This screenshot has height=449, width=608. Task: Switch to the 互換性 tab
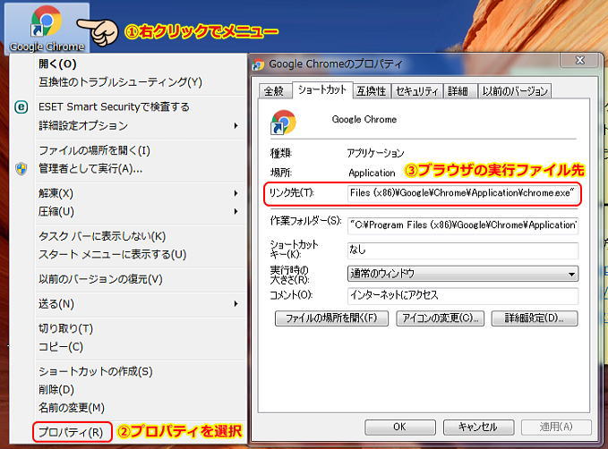(x=371, y=90)
